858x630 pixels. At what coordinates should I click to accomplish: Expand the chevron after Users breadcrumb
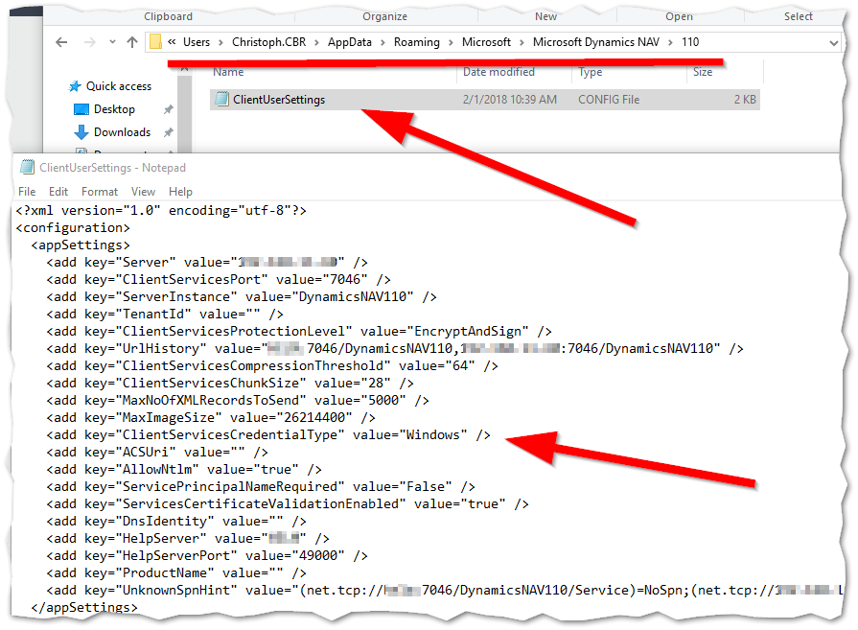(x=220, y=43)
